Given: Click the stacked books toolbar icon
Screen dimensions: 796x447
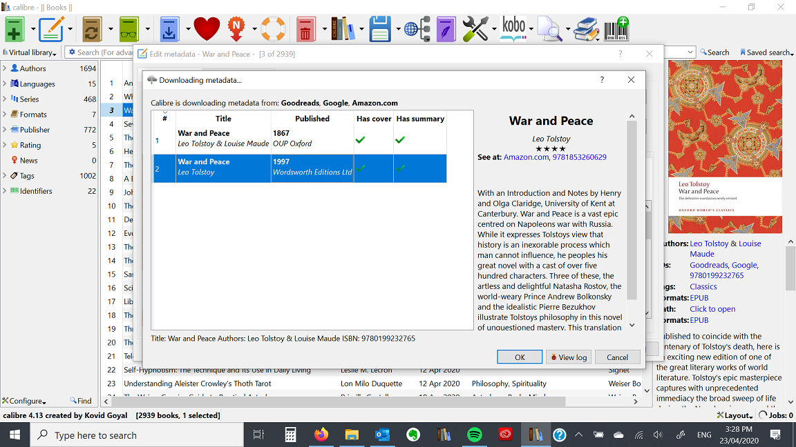Looking at the screenshot, I should (x=587, y=29).
